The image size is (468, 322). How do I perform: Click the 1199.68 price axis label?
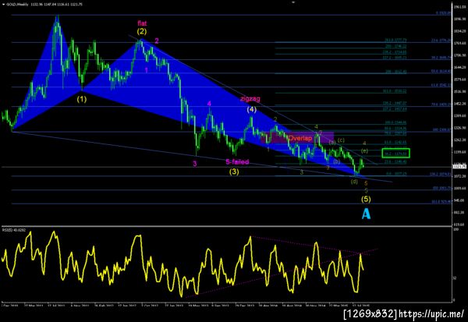(x=459, y=152)
